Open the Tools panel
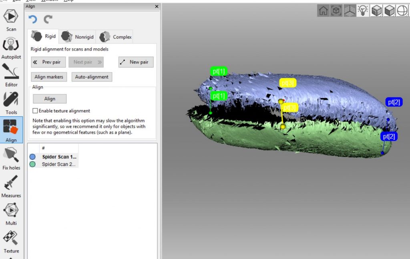The width and height of the screenshot is (410, 259). tap(11, 103)
